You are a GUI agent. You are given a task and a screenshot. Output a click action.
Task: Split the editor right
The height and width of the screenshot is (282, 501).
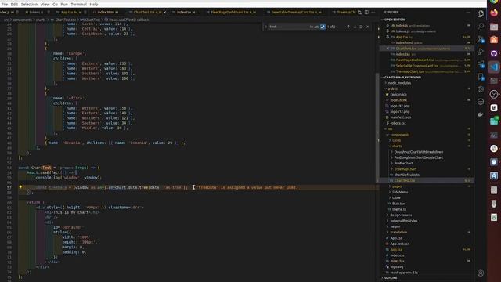click(366, 13)
